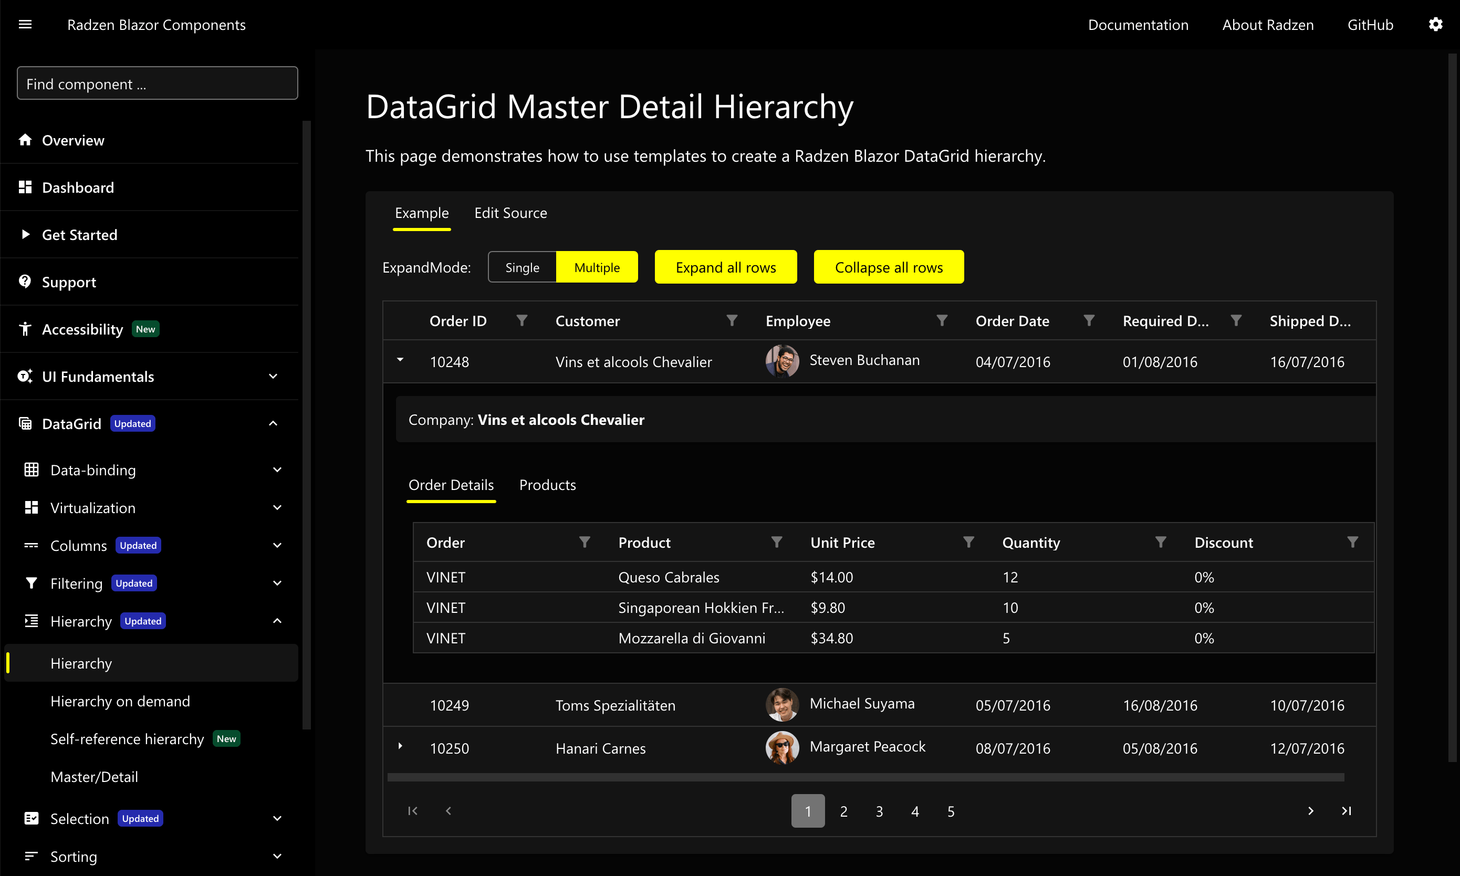Go to page 5
This screenshot has width=1460, height=876.
(x=951, y=811)
